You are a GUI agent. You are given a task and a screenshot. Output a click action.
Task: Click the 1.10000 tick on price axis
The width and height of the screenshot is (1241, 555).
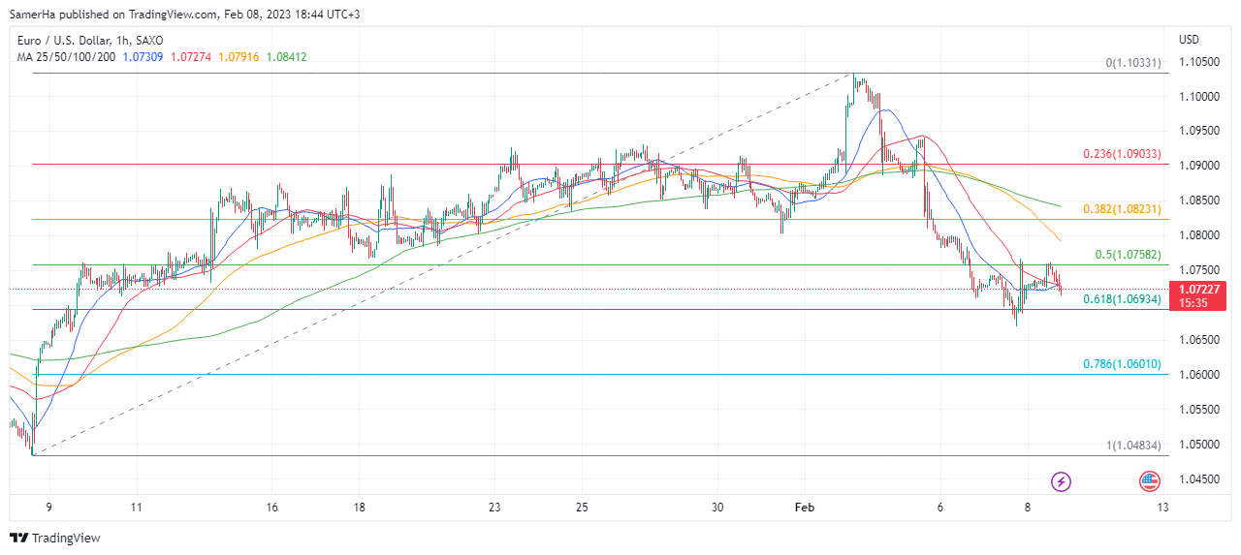click(x=1199, y=96)
